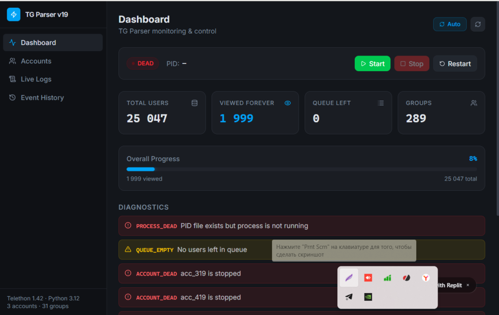Click the refresh icon next to Auto
Image resolution: width=499 pixels, height=315 pixels.
click(x=478, y=24)
